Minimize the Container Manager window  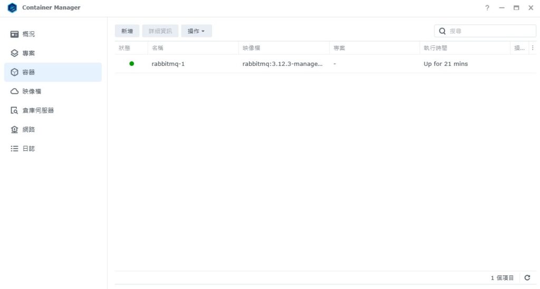502,7
